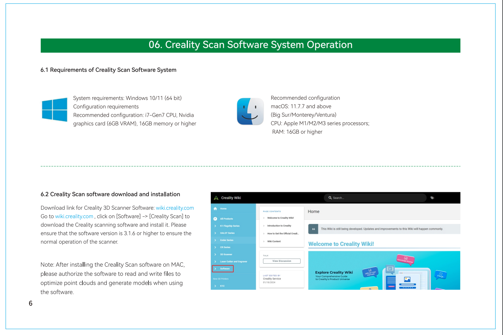Image resolution: width=503 pixels, height=335 pixels.
Task: Open wiki.creality.com link after 'Scanner Software:'
Action: pos(175,208)
